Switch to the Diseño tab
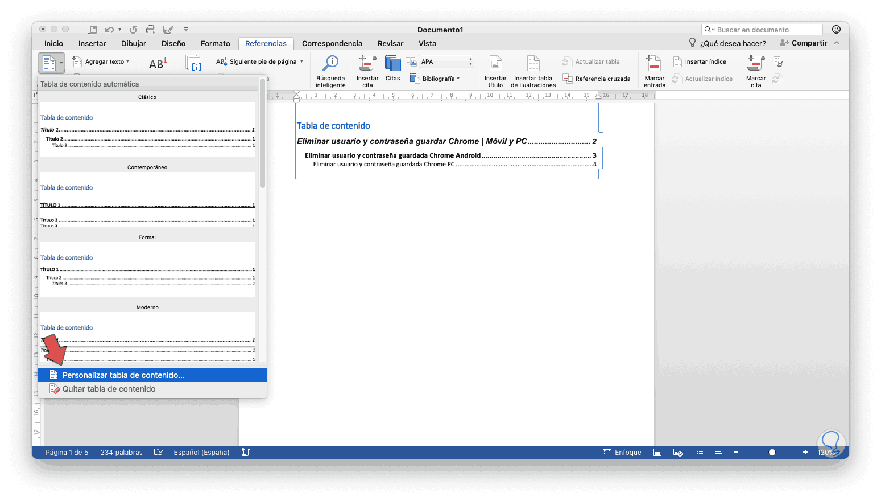This screenshot has height=501, width=881. coord(173,43)
